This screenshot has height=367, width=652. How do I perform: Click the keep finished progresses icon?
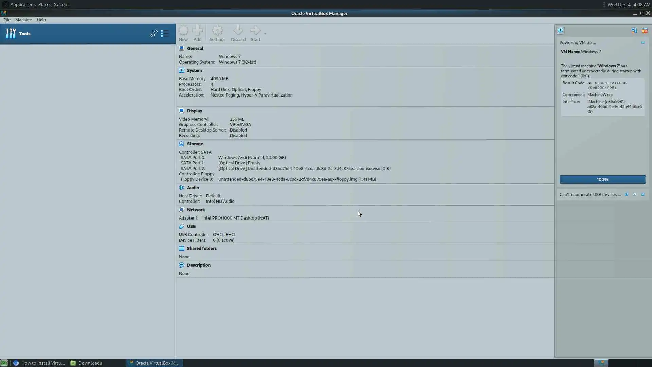point(634,31)
